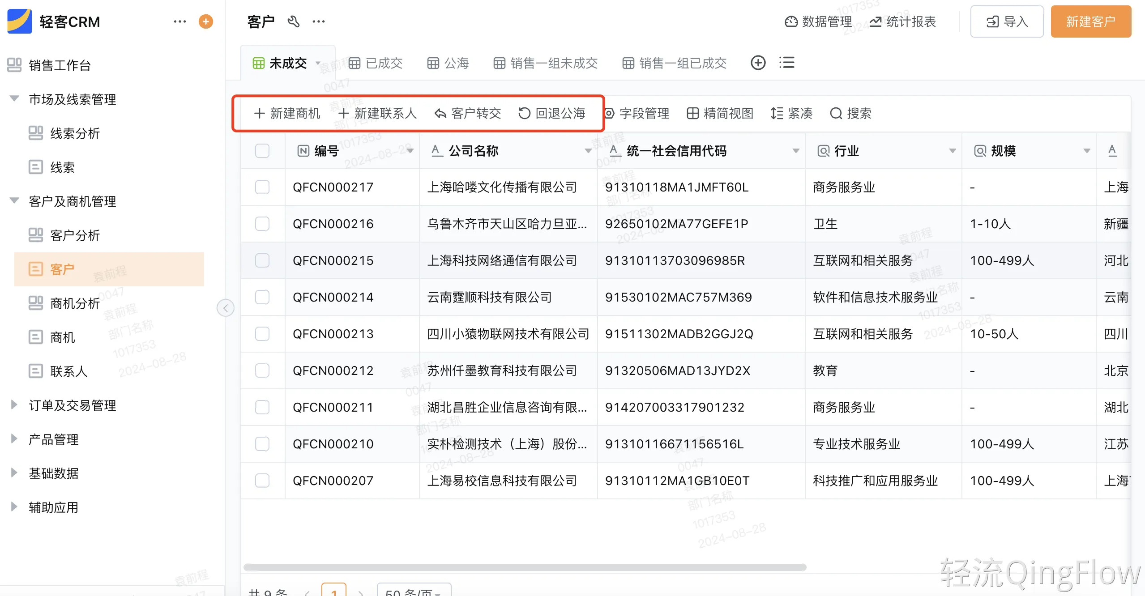The image size is (1145, 596).
Task: Open 商机分析 in sidebar
Action: click(x=64, y=303)
